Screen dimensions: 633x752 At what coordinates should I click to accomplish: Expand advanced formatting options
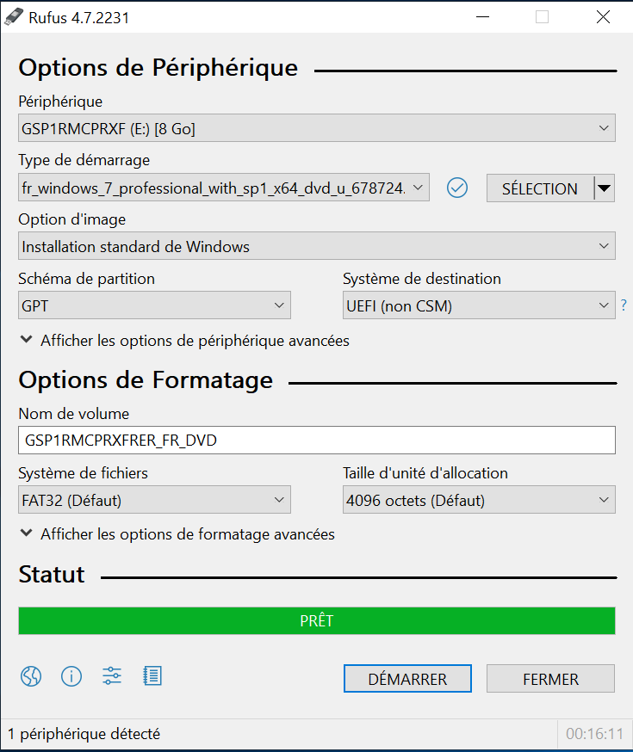[177, 534]
